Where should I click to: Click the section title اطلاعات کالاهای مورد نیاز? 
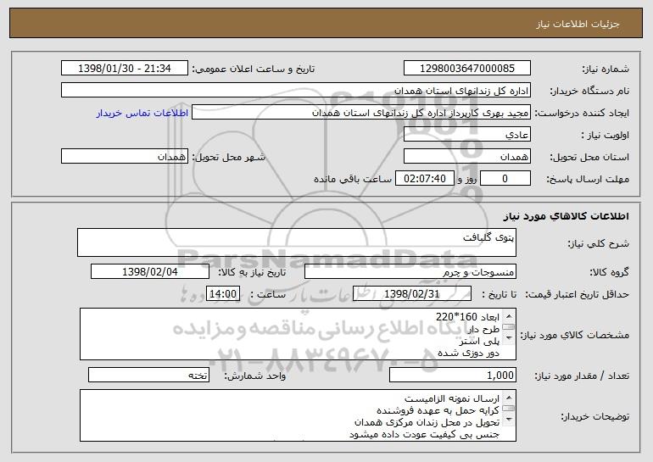[566, 215]
